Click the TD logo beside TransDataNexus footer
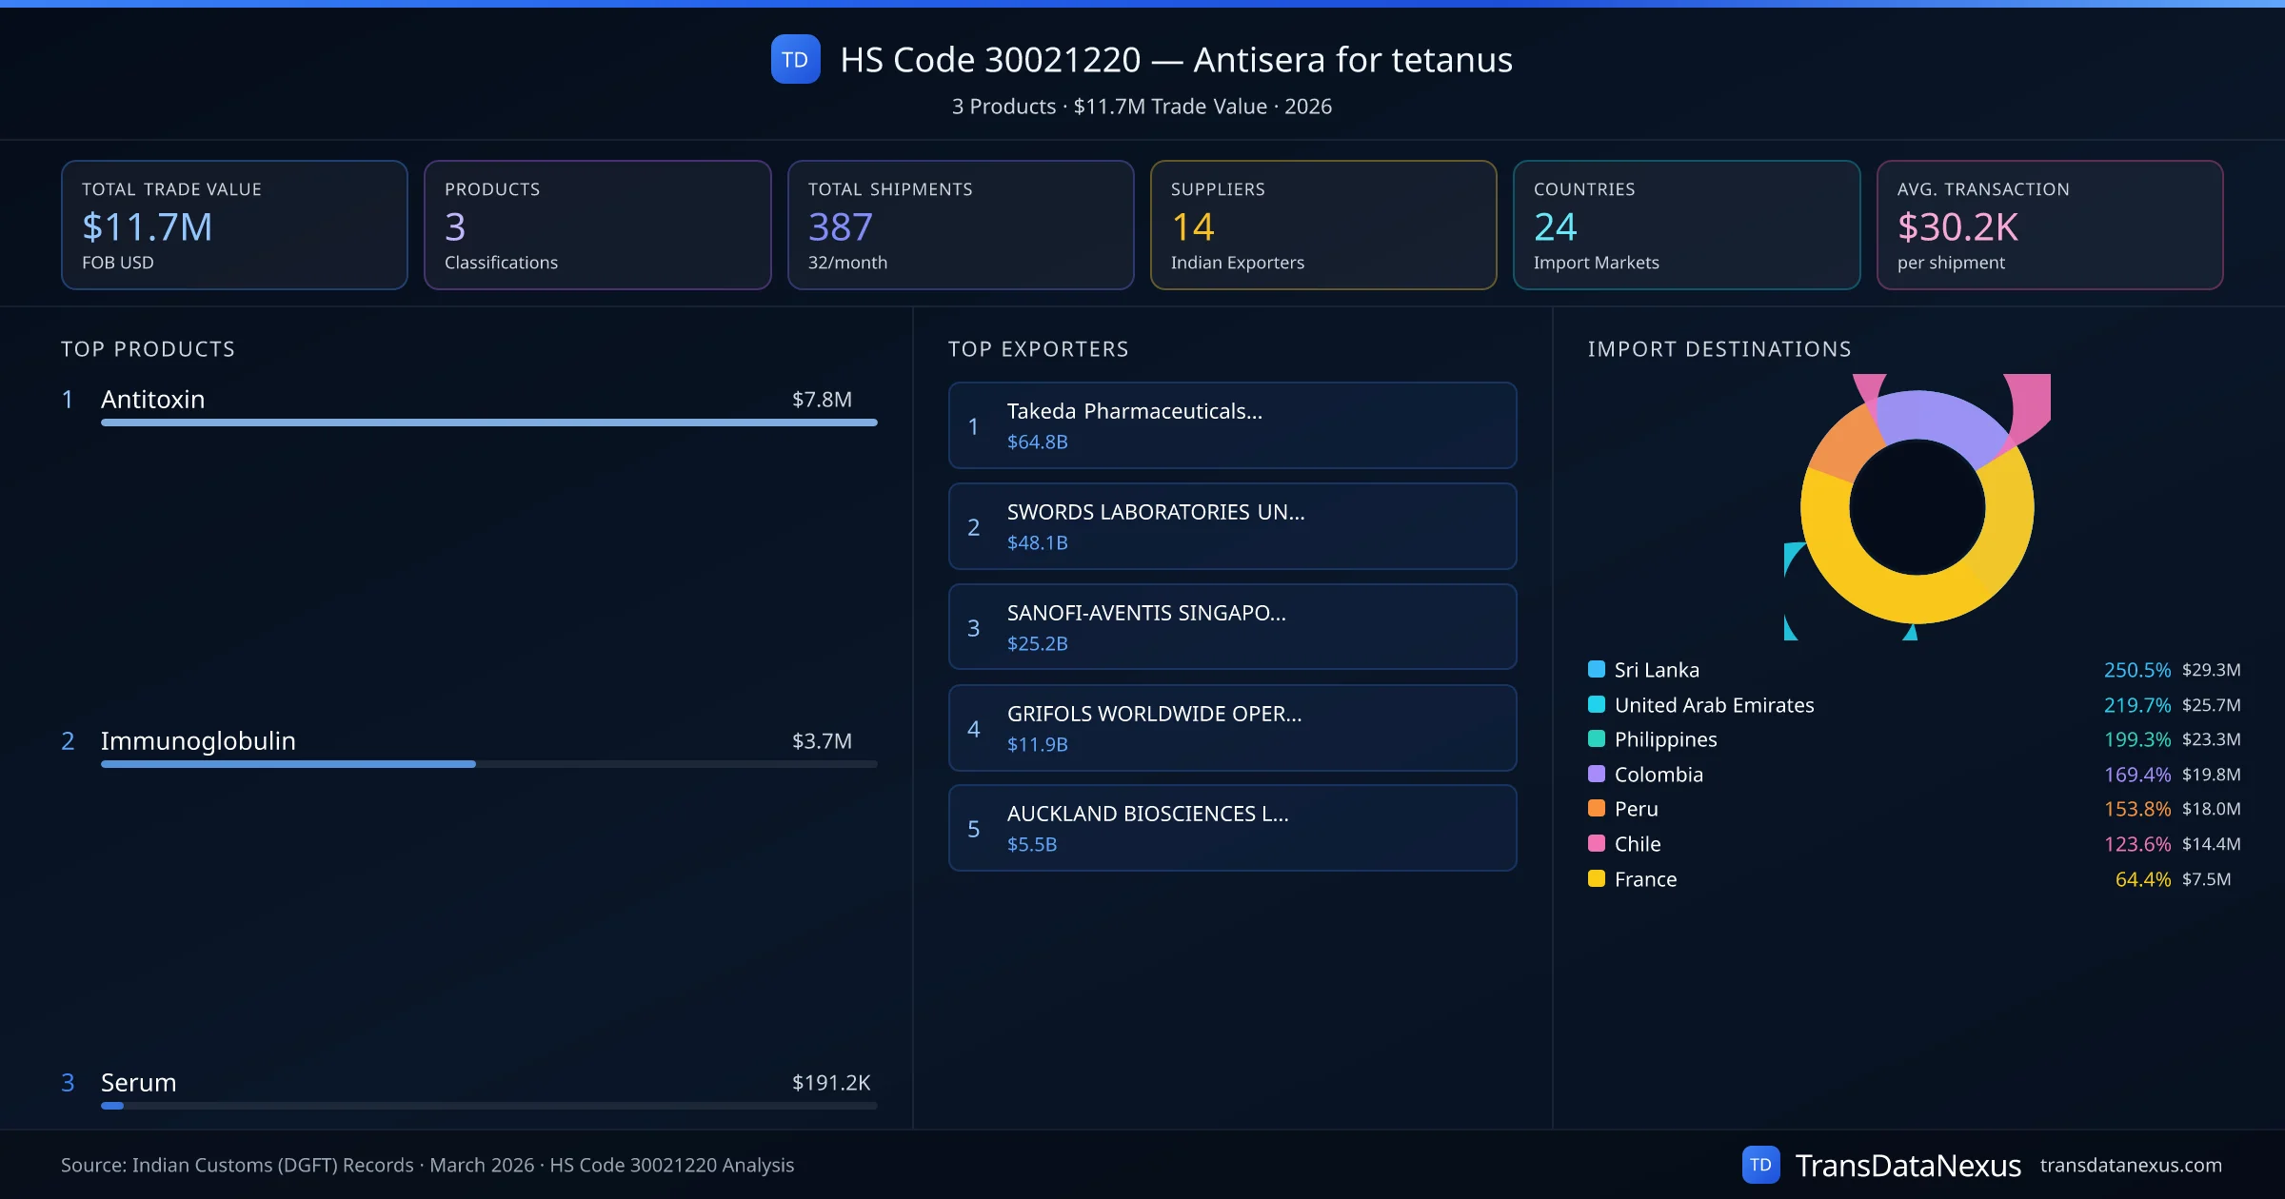The width and height of the screenshot is (2285, 1199). pyautogui.click(x=1760, y=1165)
